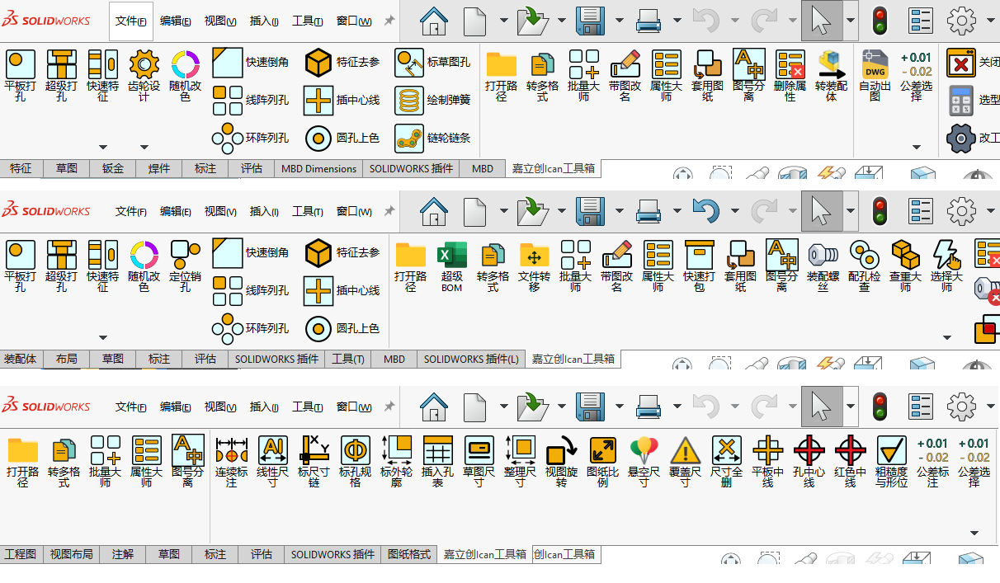Click the 文件转移 file transfer icon
Viewport: 1000px width, 583px height.
pos(534,266)
